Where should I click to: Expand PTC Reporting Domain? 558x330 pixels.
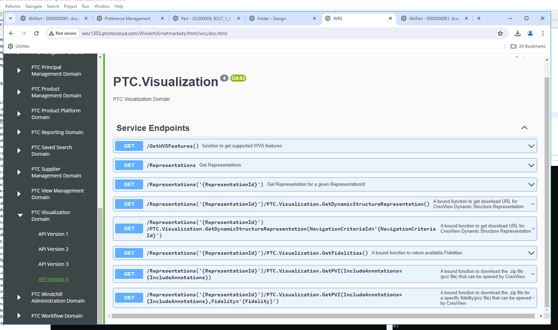pos(19,132)
